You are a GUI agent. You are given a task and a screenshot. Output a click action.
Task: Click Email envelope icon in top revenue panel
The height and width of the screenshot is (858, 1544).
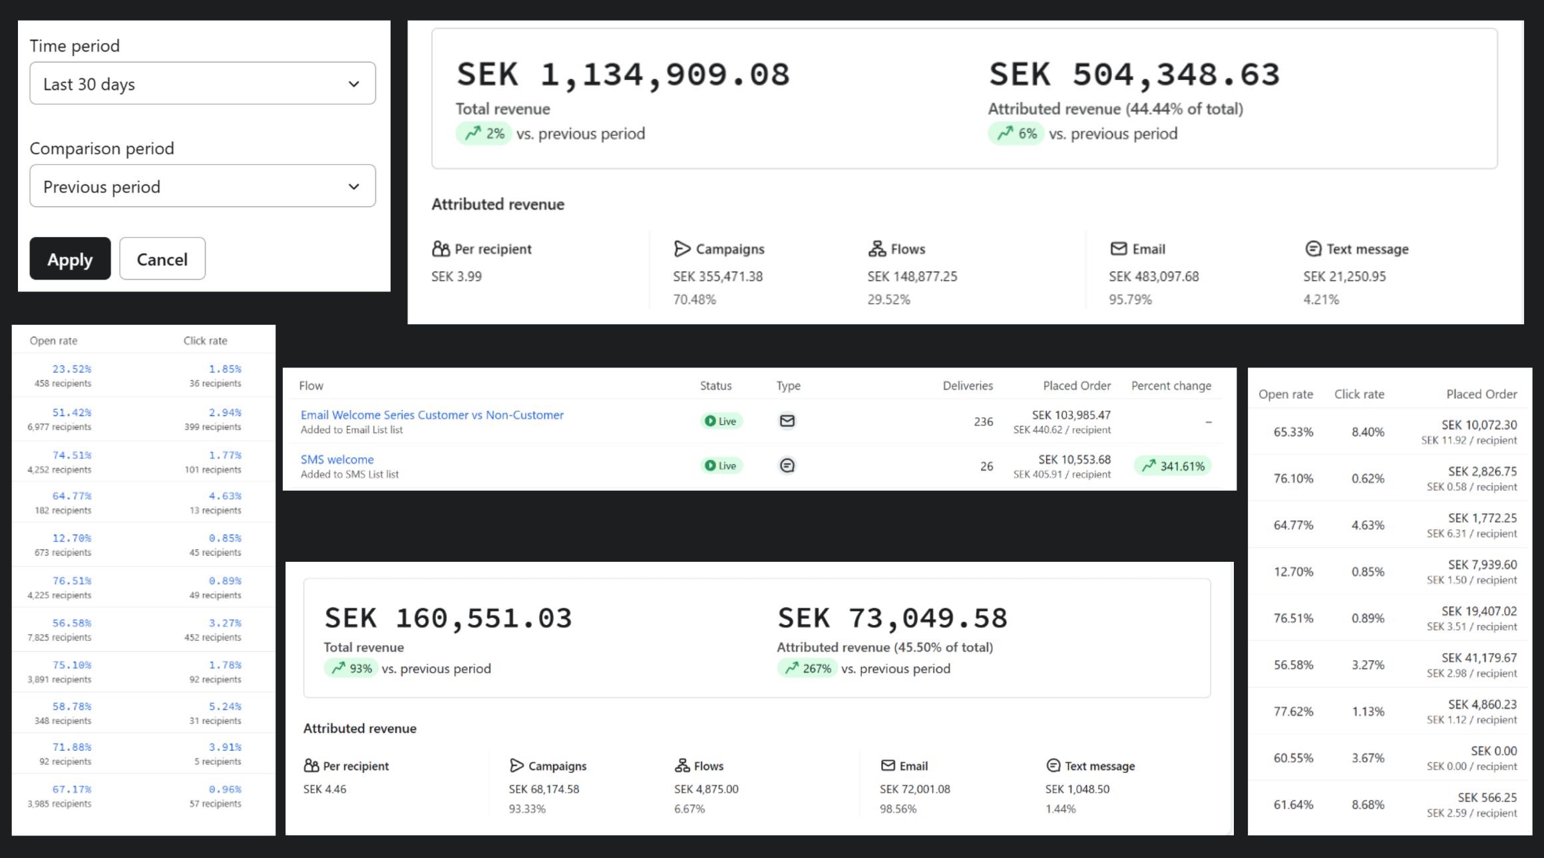pos(1118,248)
